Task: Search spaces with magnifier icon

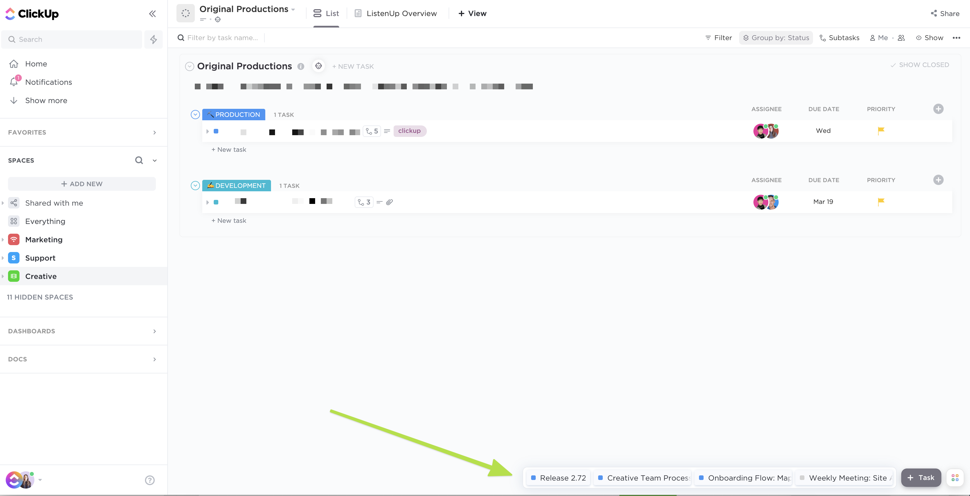Action: [x=139, y=160]
